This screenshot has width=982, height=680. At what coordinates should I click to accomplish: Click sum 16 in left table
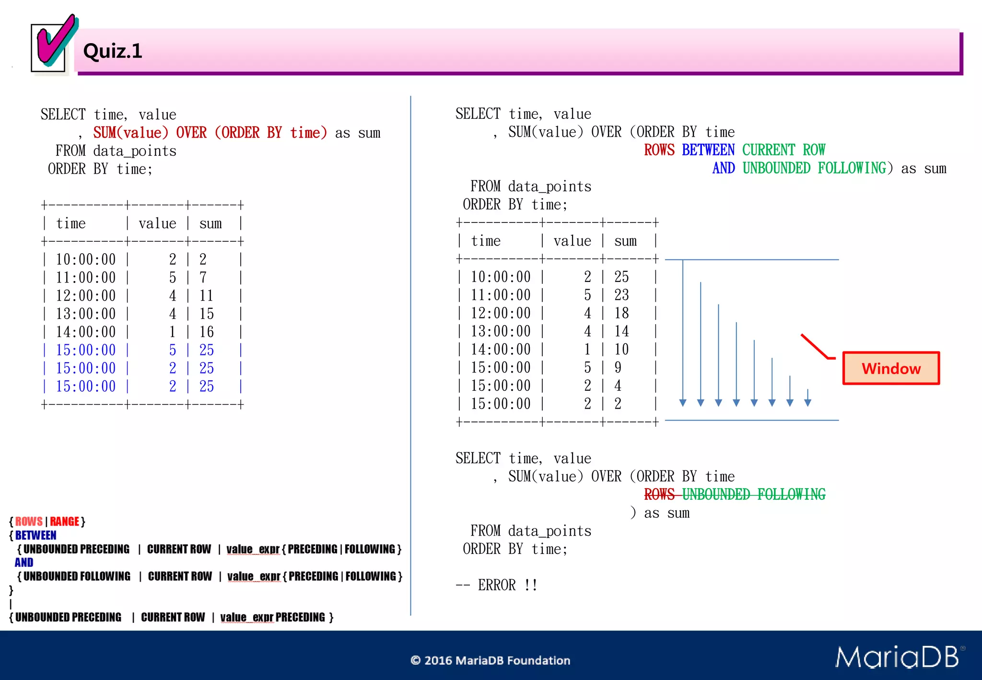click(x=207, y=332)
